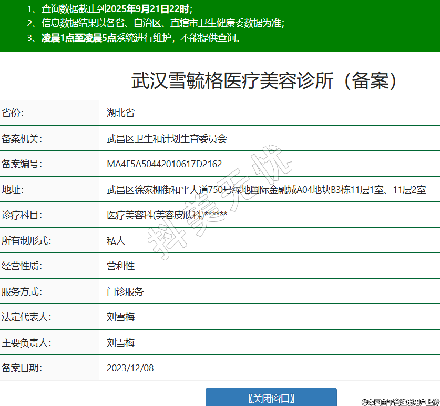
Task: Click the 备案日期 field label
Action: 22,368
